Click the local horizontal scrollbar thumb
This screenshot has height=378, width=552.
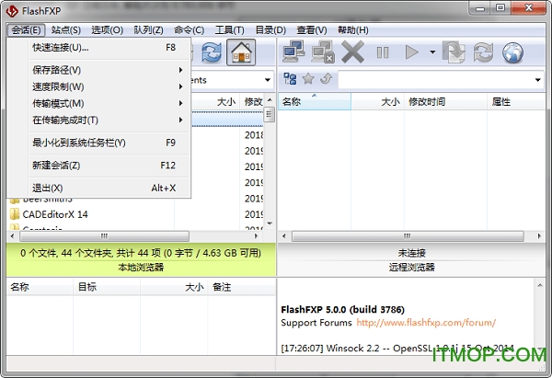104,235
